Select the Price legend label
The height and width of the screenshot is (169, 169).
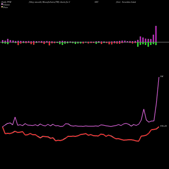pos(5,7)
